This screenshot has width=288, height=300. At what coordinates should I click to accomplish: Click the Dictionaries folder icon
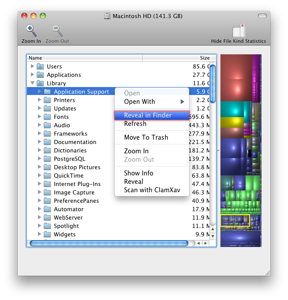pos(47,150)
